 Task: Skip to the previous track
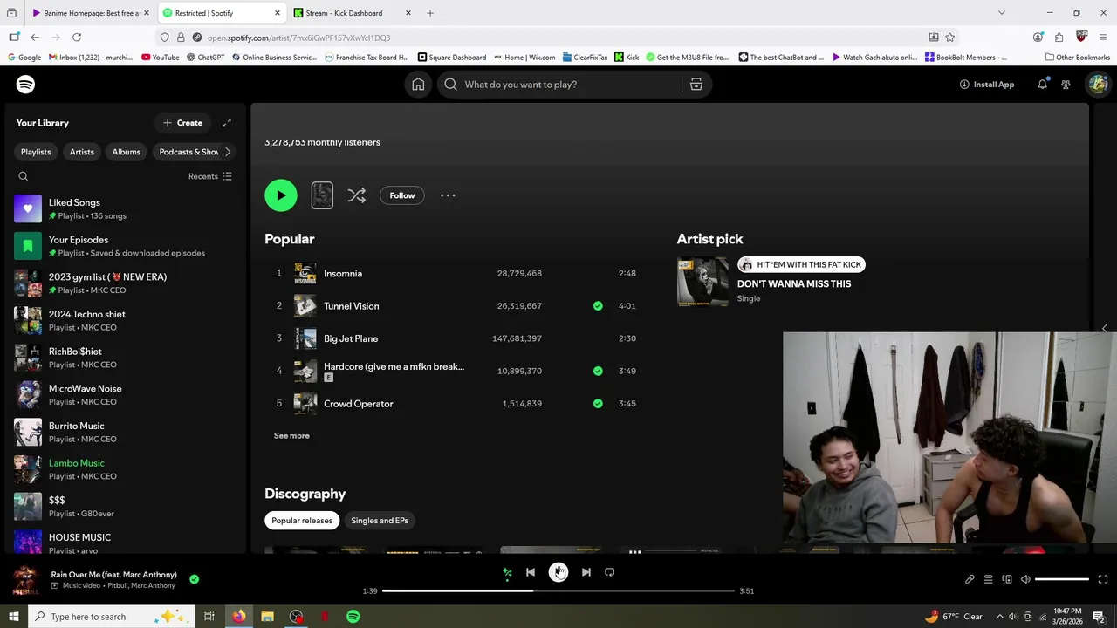(x=531, y=572)
